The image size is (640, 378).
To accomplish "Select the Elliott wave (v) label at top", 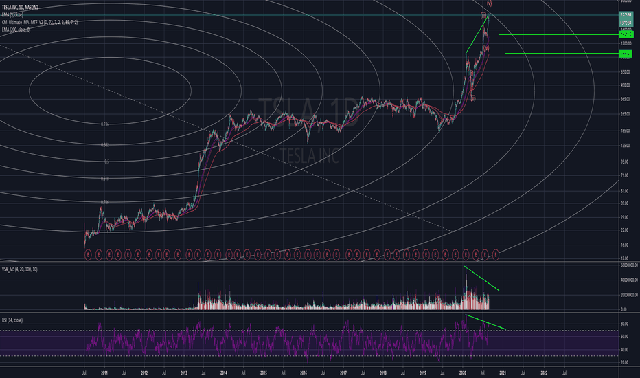I will [x=489, y=3].
